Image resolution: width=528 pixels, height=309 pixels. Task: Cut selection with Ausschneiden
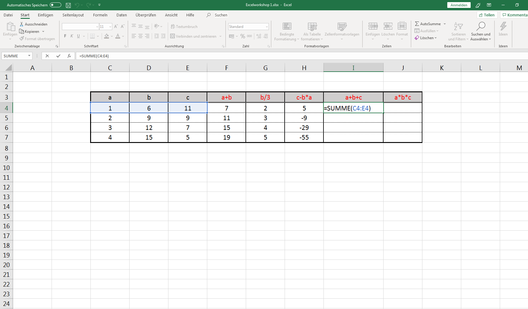[x=34, y=24]
